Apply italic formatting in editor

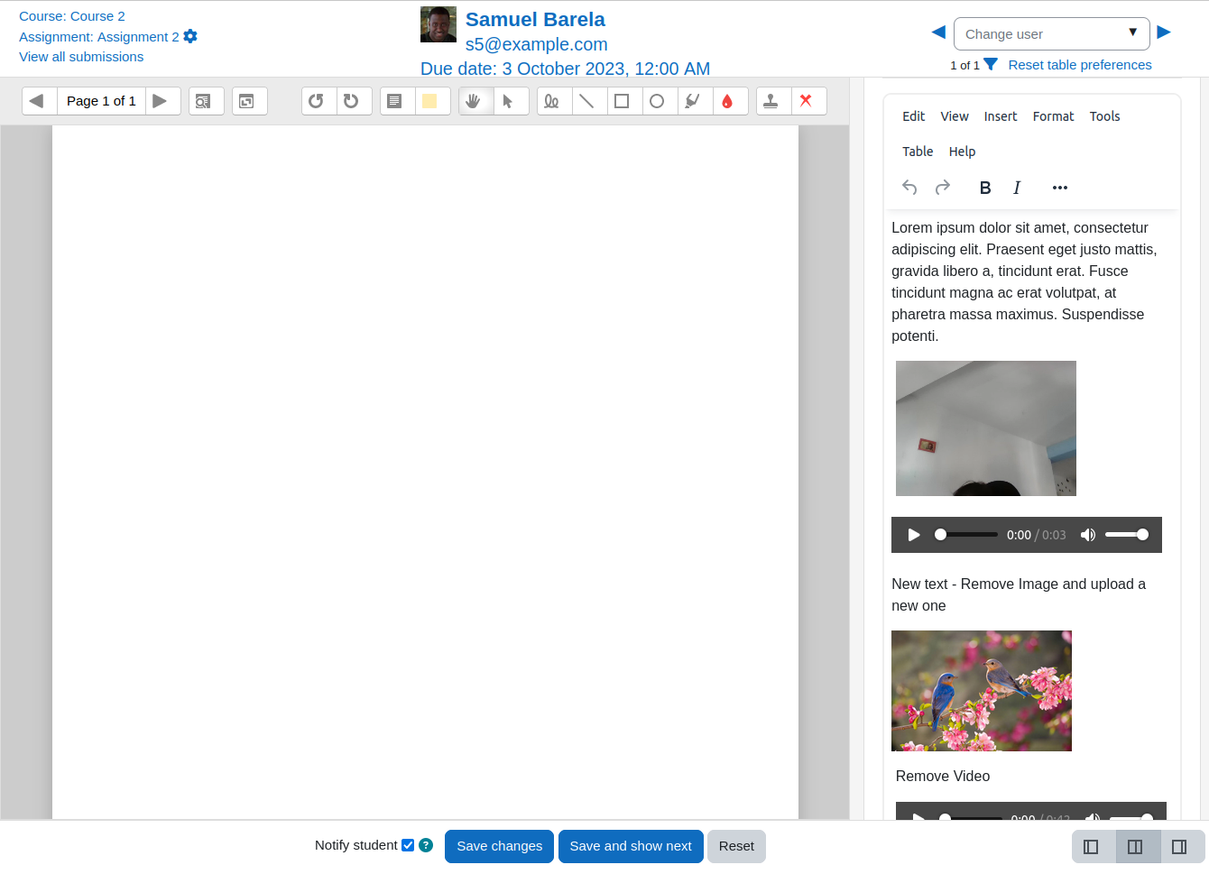pyautogui.click(x=1017, y=188)
